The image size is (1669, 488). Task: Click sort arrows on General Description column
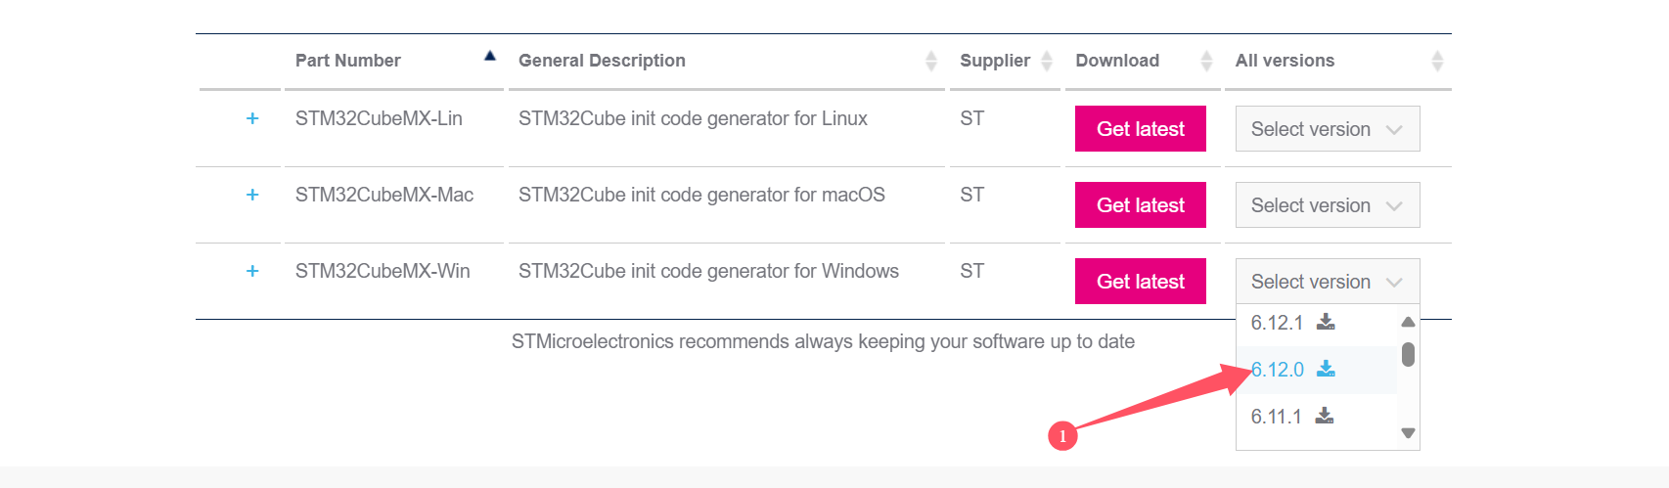pos(931,62)
